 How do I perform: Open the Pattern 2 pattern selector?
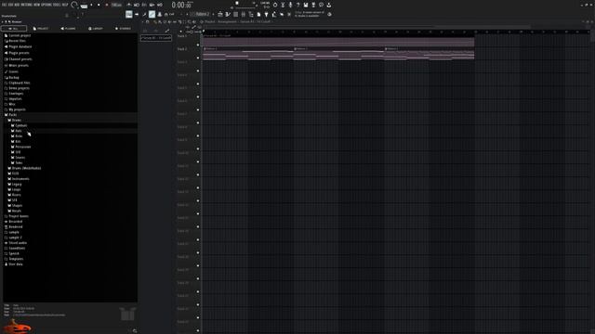click(203, 14)
